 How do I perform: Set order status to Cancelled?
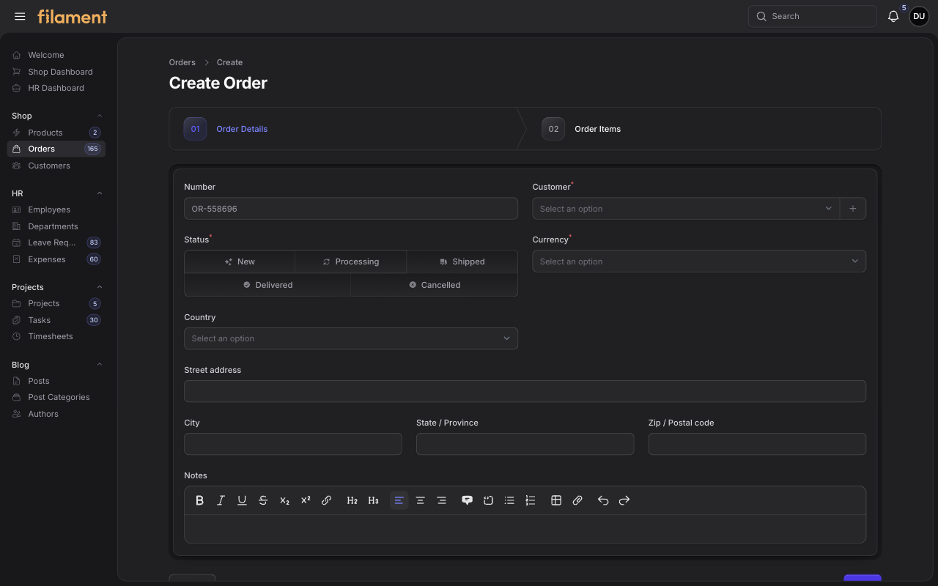point(435,285)
